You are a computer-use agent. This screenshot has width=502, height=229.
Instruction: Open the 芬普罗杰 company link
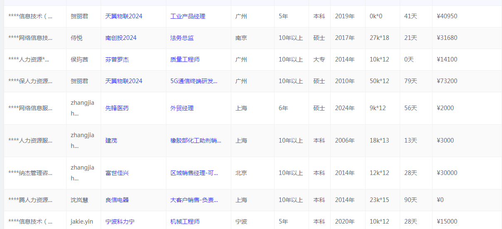tap(117, 59)
